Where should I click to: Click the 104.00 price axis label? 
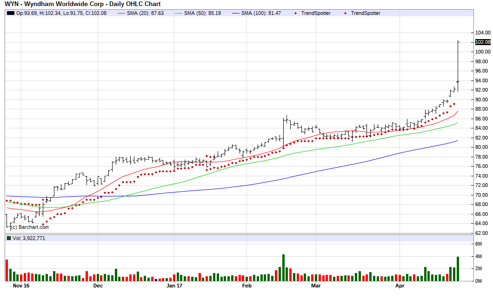[x=483, y=33]
